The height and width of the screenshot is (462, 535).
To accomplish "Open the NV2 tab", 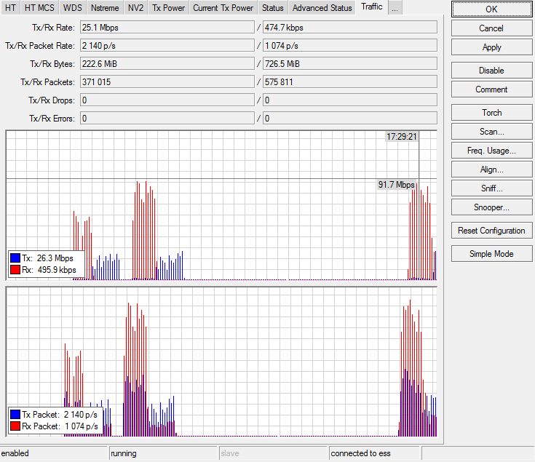I will [x=135, y=8].
